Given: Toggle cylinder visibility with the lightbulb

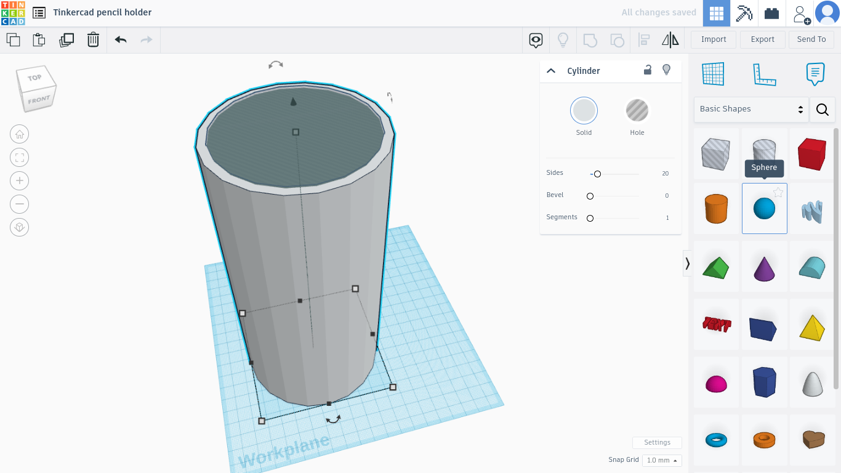Looking at the screenshot, I should [666, 70].
